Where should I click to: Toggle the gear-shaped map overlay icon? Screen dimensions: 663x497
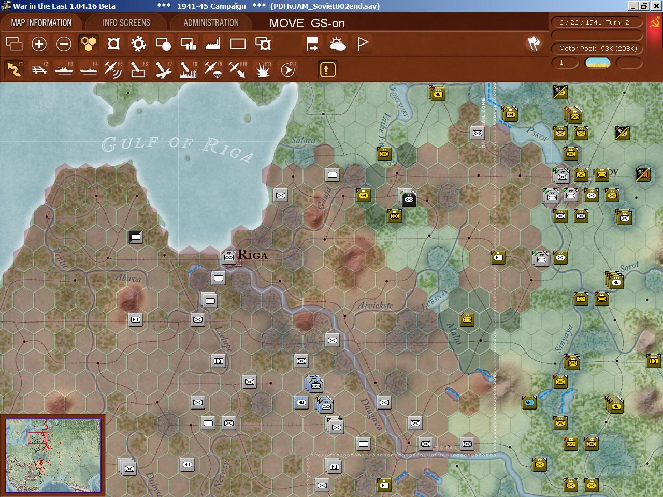(x=138, y=44)
